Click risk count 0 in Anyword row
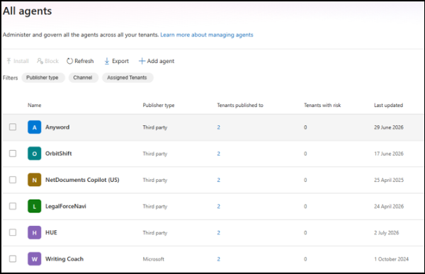 (305, 127)
